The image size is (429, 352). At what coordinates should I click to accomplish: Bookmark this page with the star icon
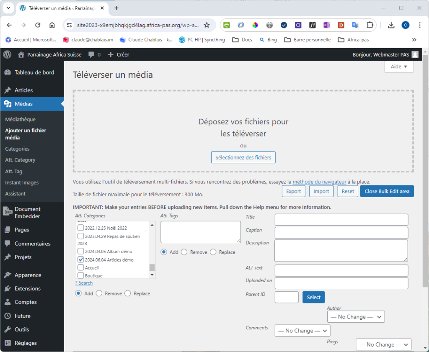point(207,25)
